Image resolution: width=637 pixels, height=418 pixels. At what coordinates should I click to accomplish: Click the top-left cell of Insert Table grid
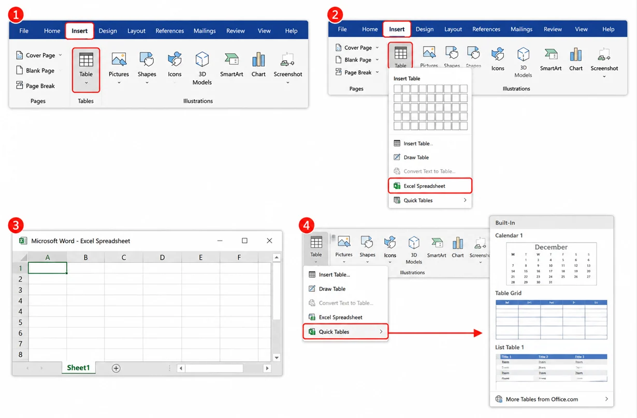pyautogui.click(x=398, y=88)
